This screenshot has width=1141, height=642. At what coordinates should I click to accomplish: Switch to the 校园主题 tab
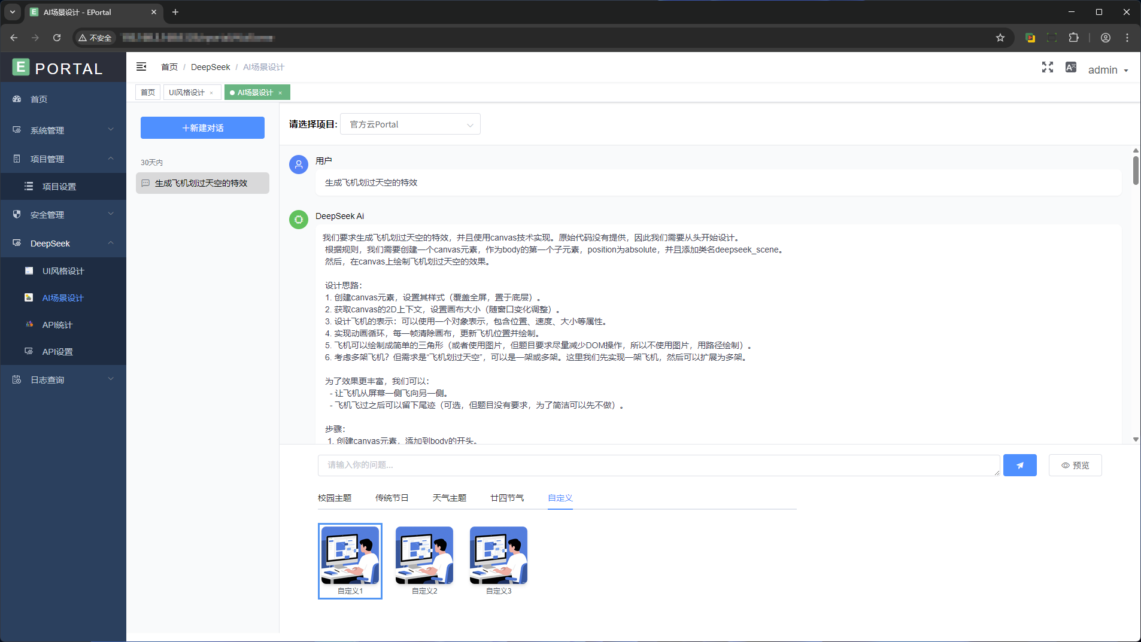point(335,498)
